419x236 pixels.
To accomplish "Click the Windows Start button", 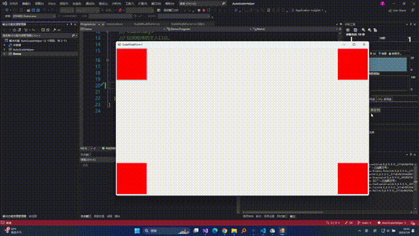I will tap(137, 231).
